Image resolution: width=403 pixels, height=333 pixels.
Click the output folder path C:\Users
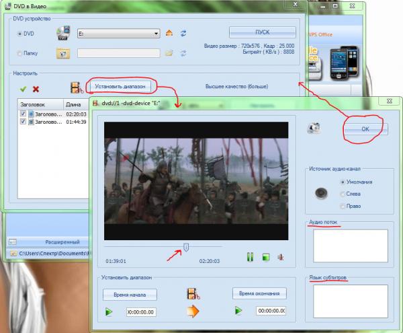[x=54, y=254]
